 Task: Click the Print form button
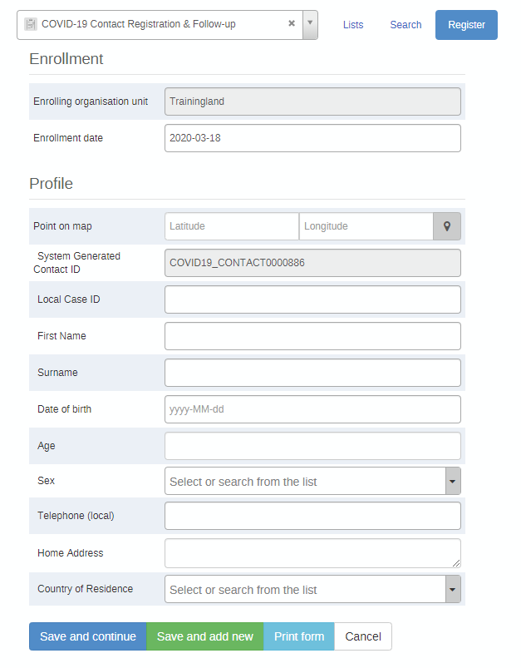coord(299,636)
